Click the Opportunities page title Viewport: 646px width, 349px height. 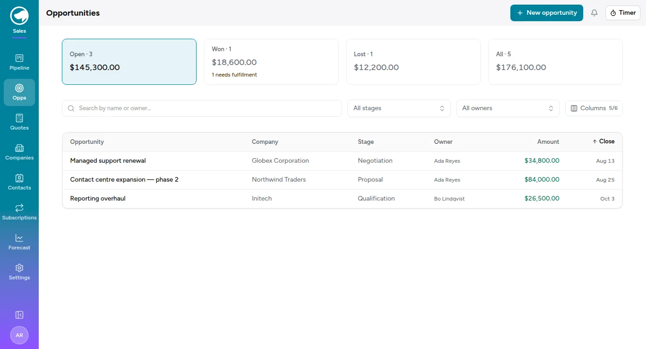73,13
